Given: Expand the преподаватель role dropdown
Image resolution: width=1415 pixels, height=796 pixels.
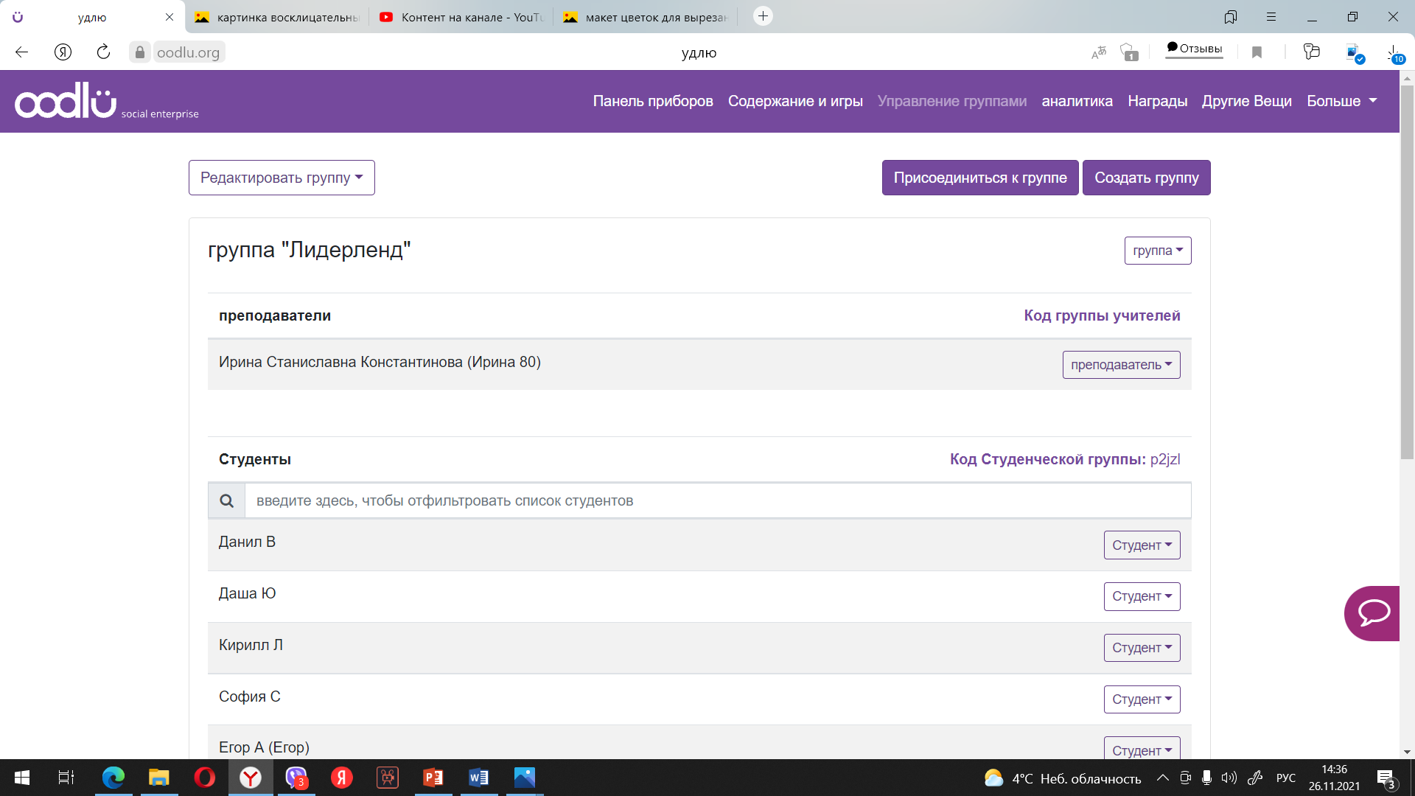Looking at the screenshot, I should tap(1120, 365).
